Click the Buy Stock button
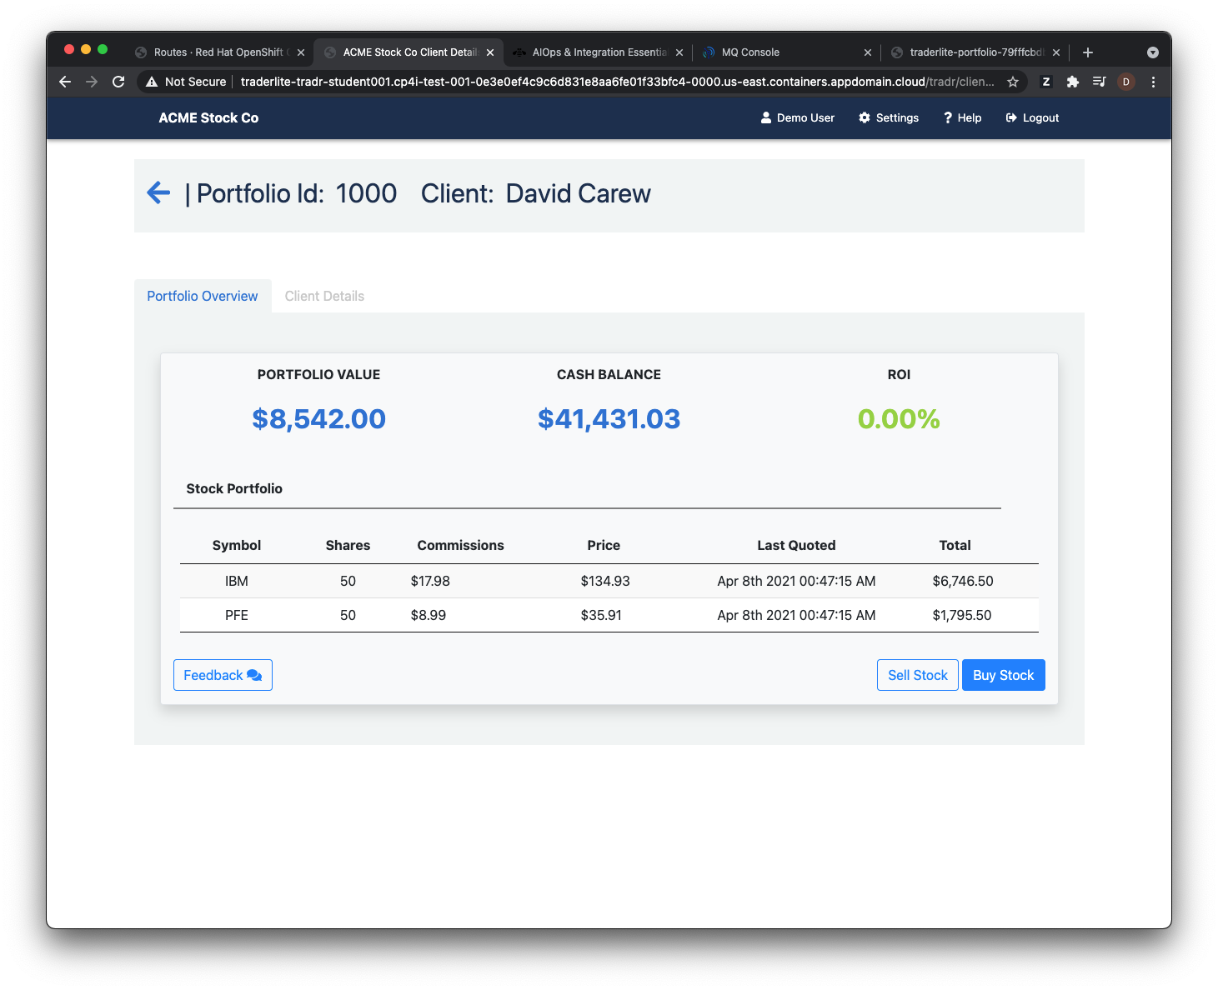 (1003, 675)
